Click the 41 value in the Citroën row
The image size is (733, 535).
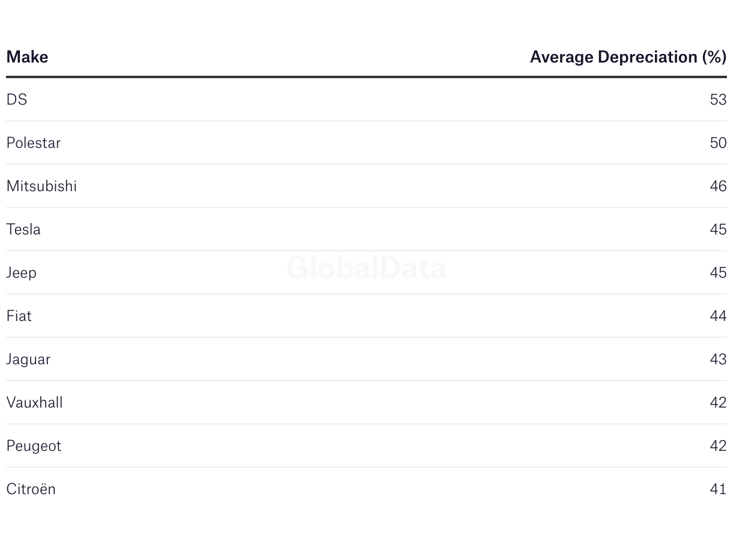click(718, 489)
